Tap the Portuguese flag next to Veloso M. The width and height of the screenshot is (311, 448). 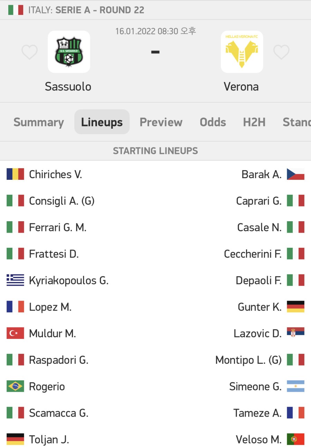coord(295,439)
